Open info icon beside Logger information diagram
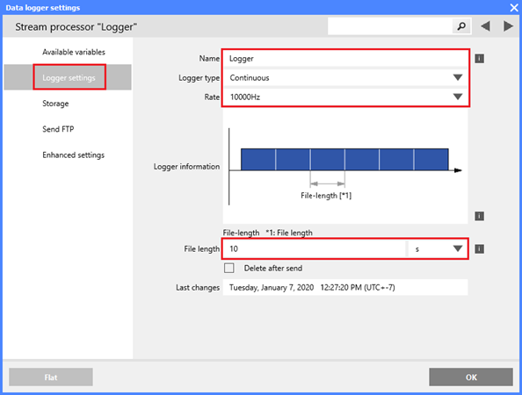The image size is (522, 395). pos(480,216)
